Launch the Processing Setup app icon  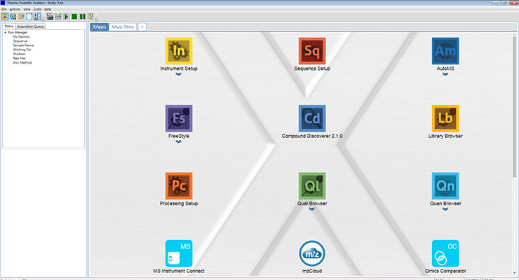pyautogui.click(x=179, y=186)
